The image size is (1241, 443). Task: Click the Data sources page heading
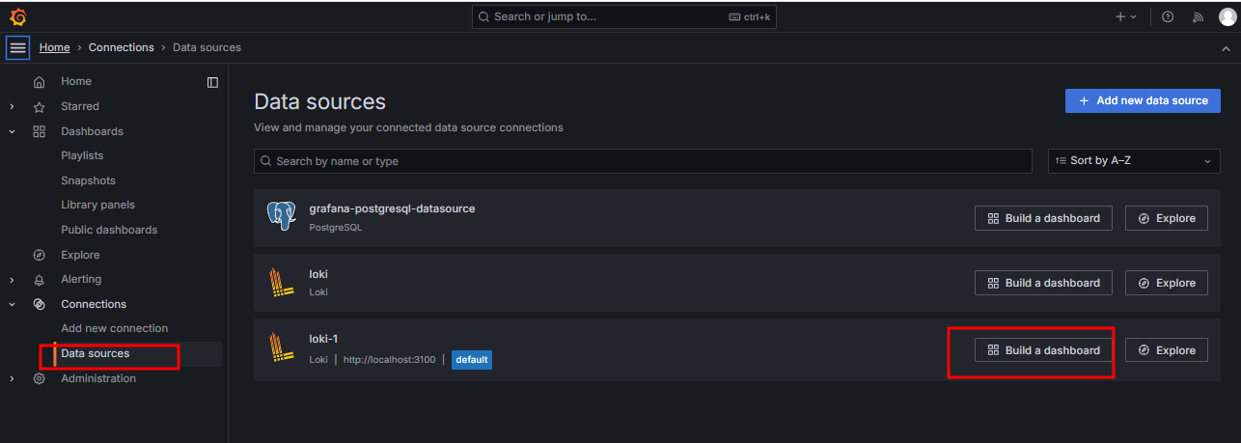[319, 101]
